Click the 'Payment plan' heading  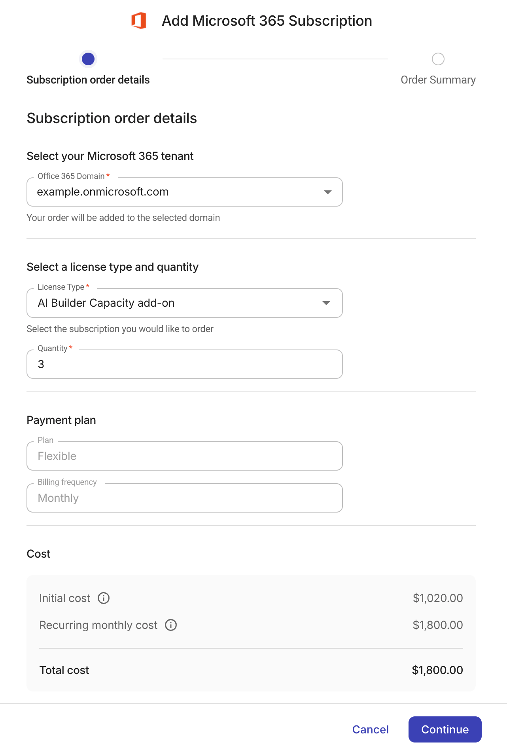(x=61, y=420)
